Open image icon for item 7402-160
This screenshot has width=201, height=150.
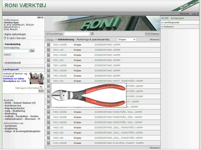pyautogui.click(x=48, y=132)
